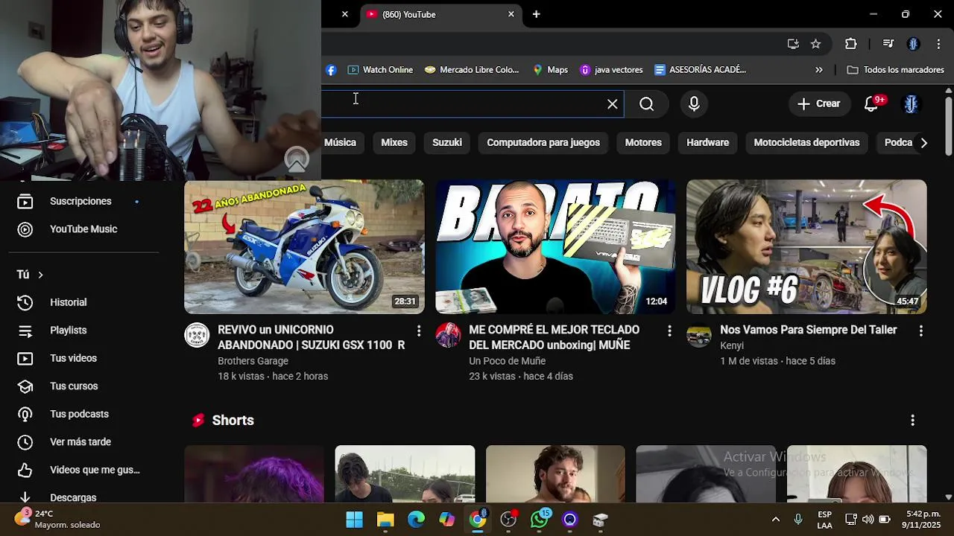Screen dimensions: 954x536
Task: Start voice search with microphone icon
Action: pos(694,104)
